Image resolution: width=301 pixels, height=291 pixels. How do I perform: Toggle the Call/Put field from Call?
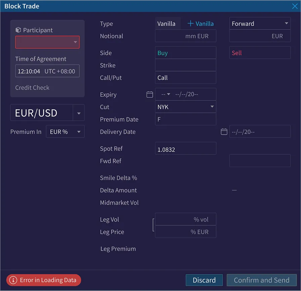(x=185, y=78)
